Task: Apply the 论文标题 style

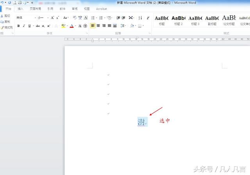Action: coord(229,20)
